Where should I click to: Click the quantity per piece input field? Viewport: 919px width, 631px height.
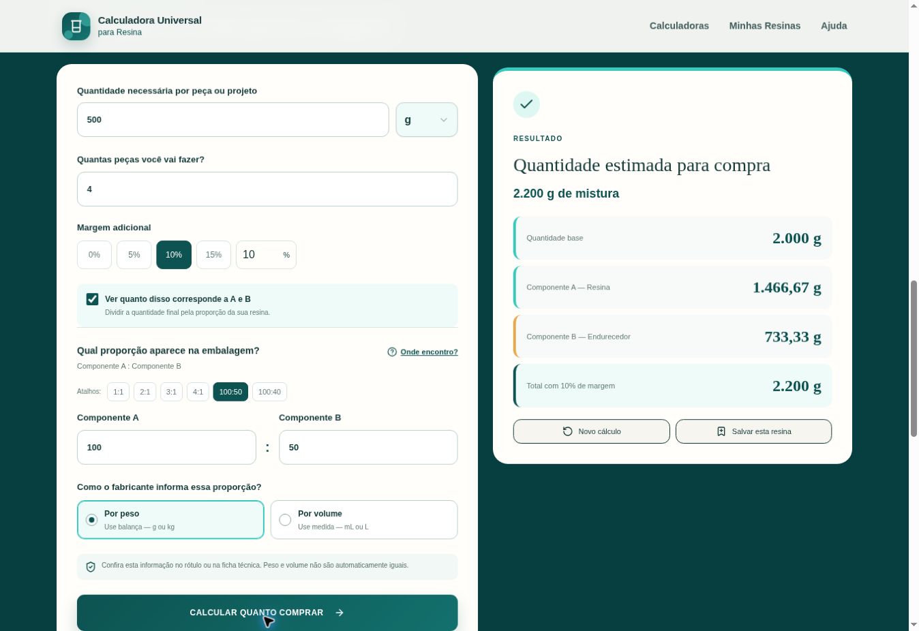tap(233, 120)
